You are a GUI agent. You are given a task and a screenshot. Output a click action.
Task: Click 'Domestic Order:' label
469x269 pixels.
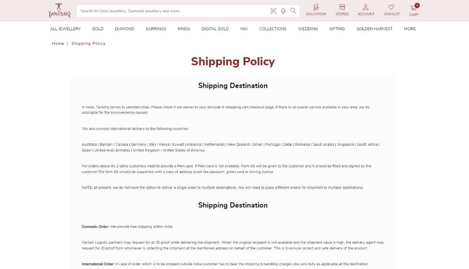[x=95, y=226]
